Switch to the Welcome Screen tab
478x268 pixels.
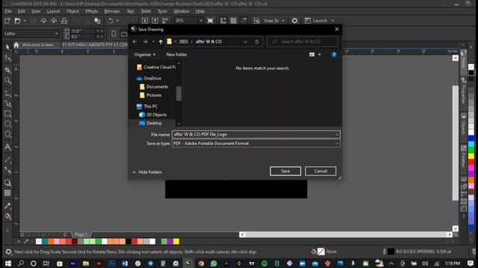tap(37, 45)
